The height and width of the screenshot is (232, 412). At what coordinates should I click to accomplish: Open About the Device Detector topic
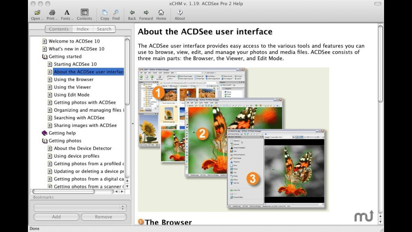[x=83, y=148]
